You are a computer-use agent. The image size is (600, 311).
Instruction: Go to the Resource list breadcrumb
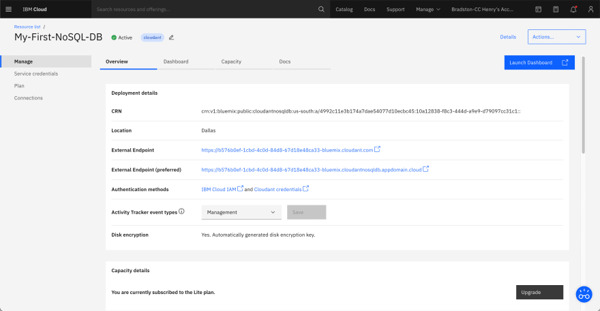click(27, 27)
